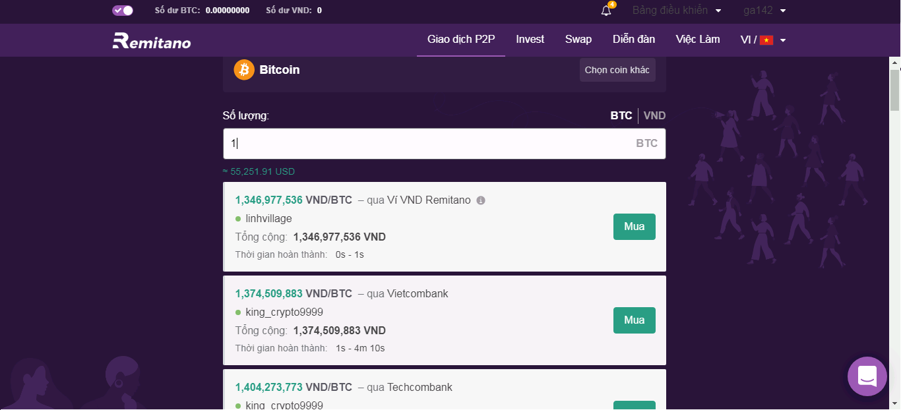Go to the Invest menu item
Screen dimensions: 901x410
click(530, 40)
